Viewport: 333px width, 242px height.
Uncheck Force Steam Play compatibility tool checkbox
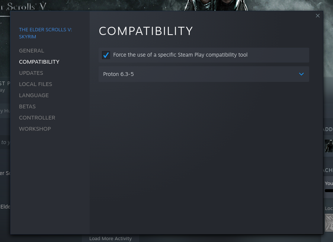click(106, 55)
